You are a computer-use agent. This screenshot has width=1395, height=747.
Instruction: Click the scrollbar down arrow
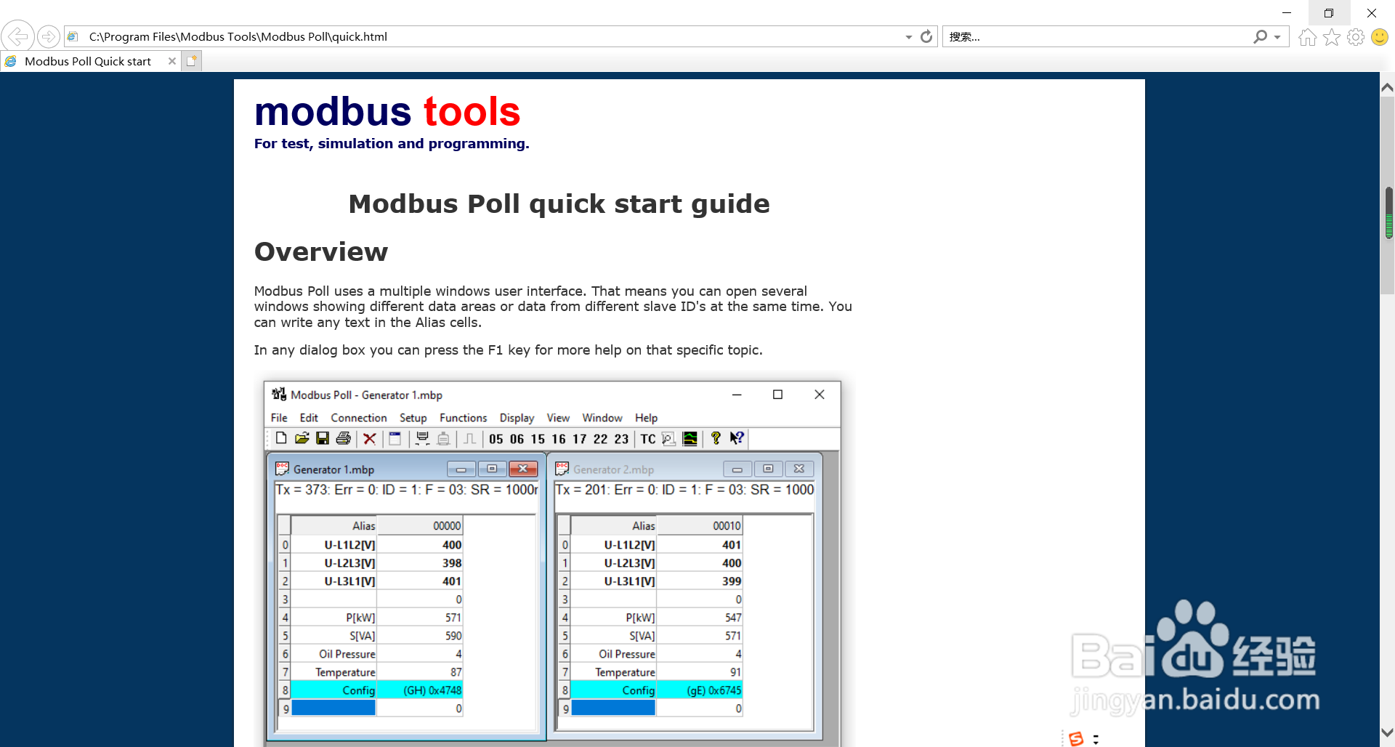pos(1387,732)
